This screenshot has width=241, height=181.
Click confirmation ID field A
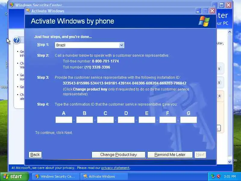coord(64,120)
